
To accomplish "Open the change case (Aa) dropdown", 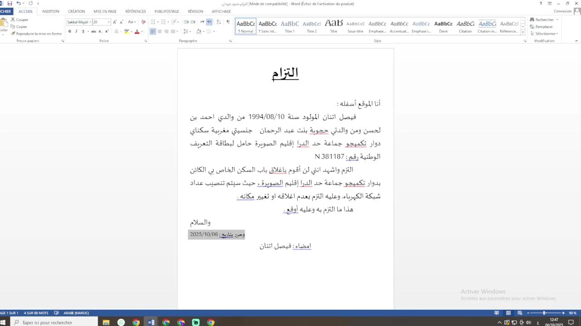I will 132,22.
